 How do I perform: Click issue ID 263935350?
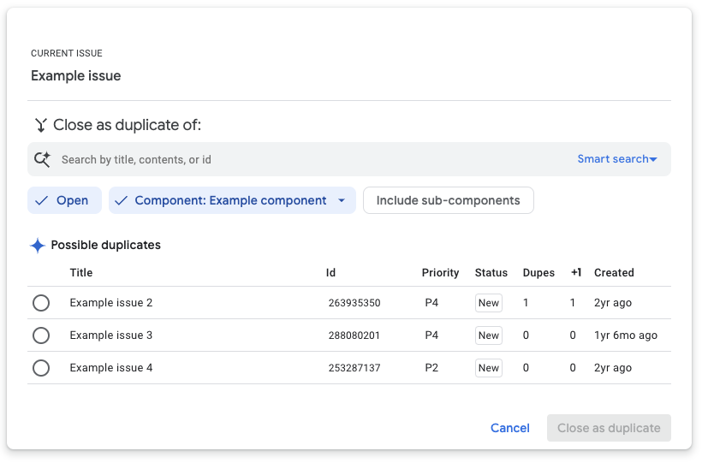pyautogui.click(x=354, y=303)
